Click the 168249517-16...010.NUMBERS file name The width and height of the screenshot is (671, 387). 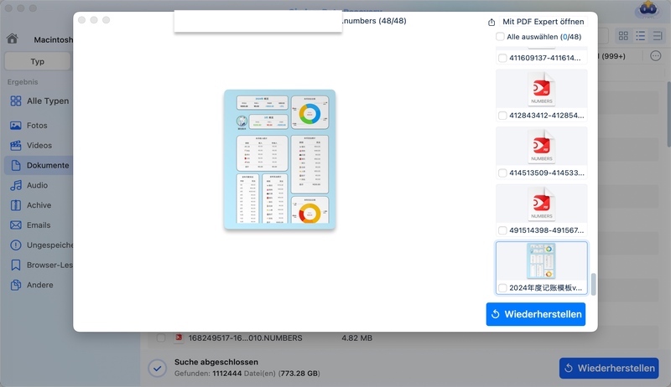[x=245, y=338]
